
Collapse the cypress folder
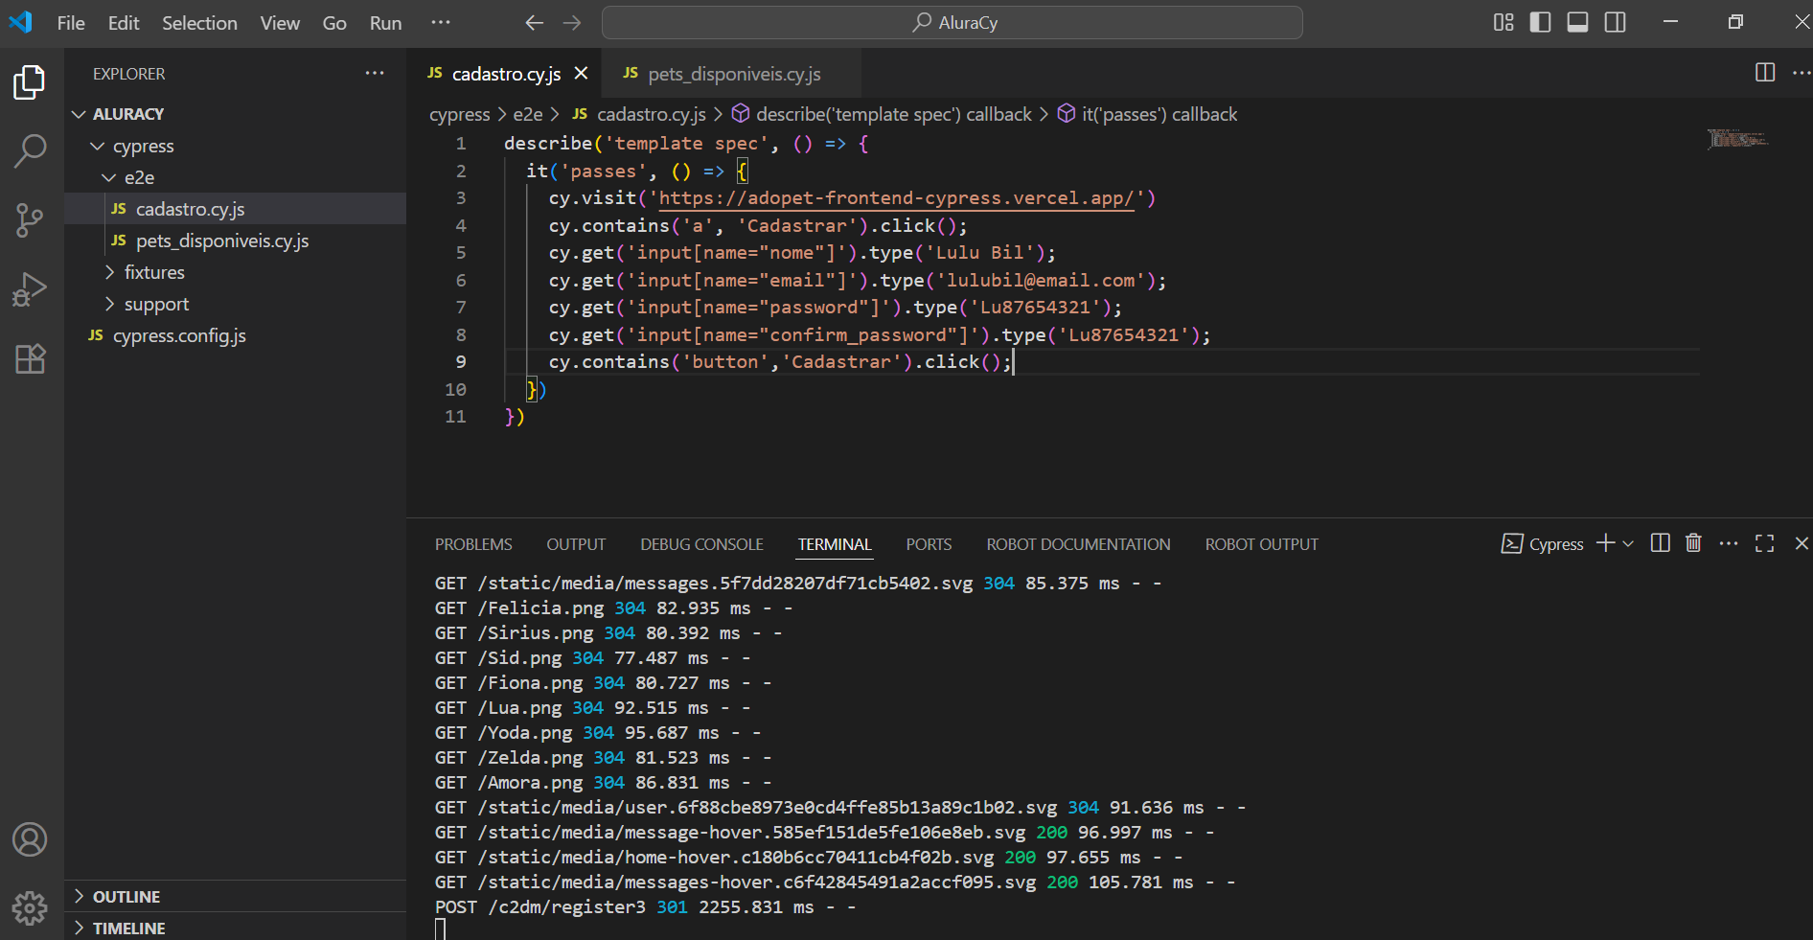[x=236, y=146]
